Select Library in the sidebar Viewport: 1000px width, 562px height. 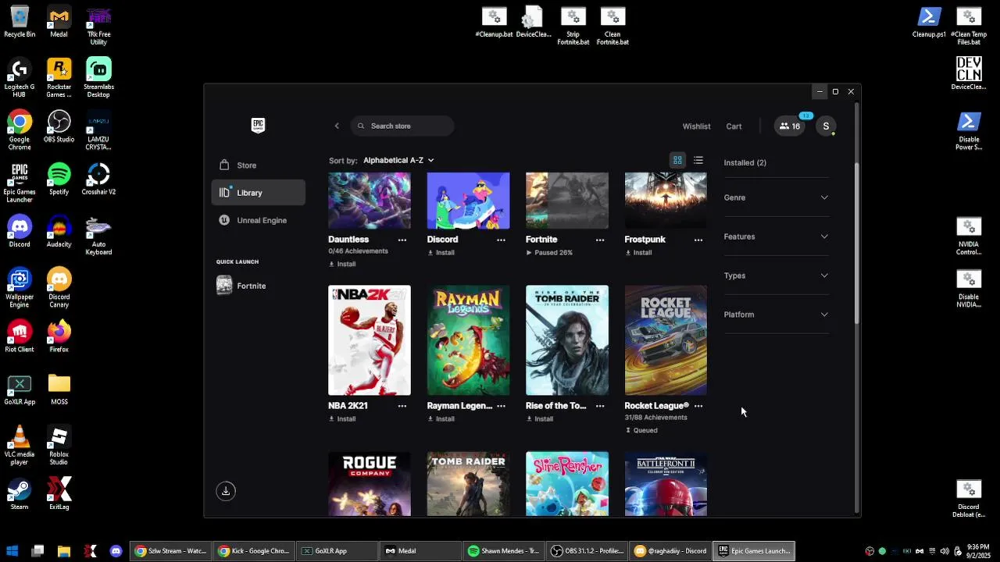pyautogui.click(x=258, y=193)
